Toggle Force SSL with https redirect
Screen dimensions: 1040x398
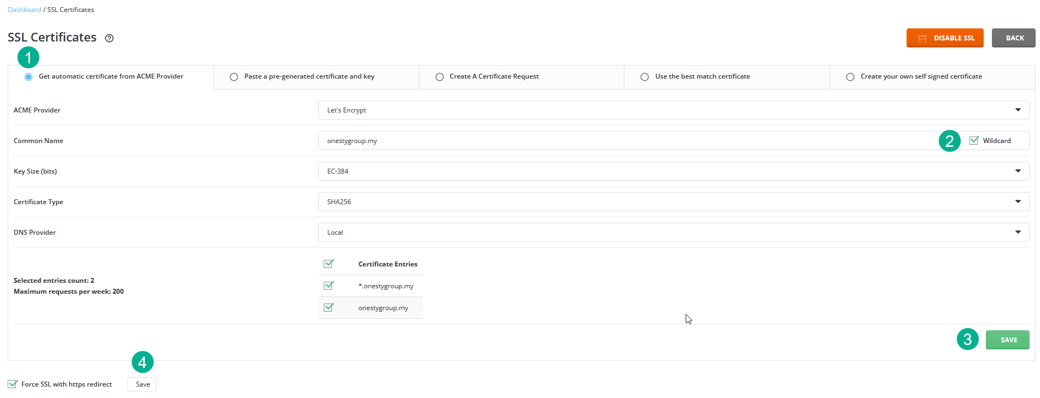[x=13, y=384]
